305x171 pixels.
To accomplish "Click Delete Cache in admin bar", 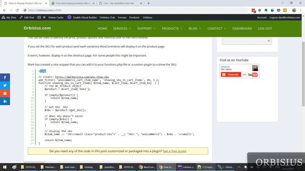I will 56,18.
